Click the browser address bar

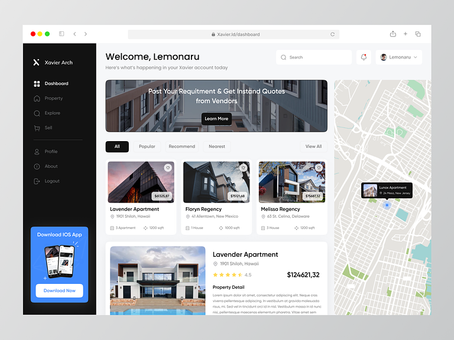click(x=234, y=34)
